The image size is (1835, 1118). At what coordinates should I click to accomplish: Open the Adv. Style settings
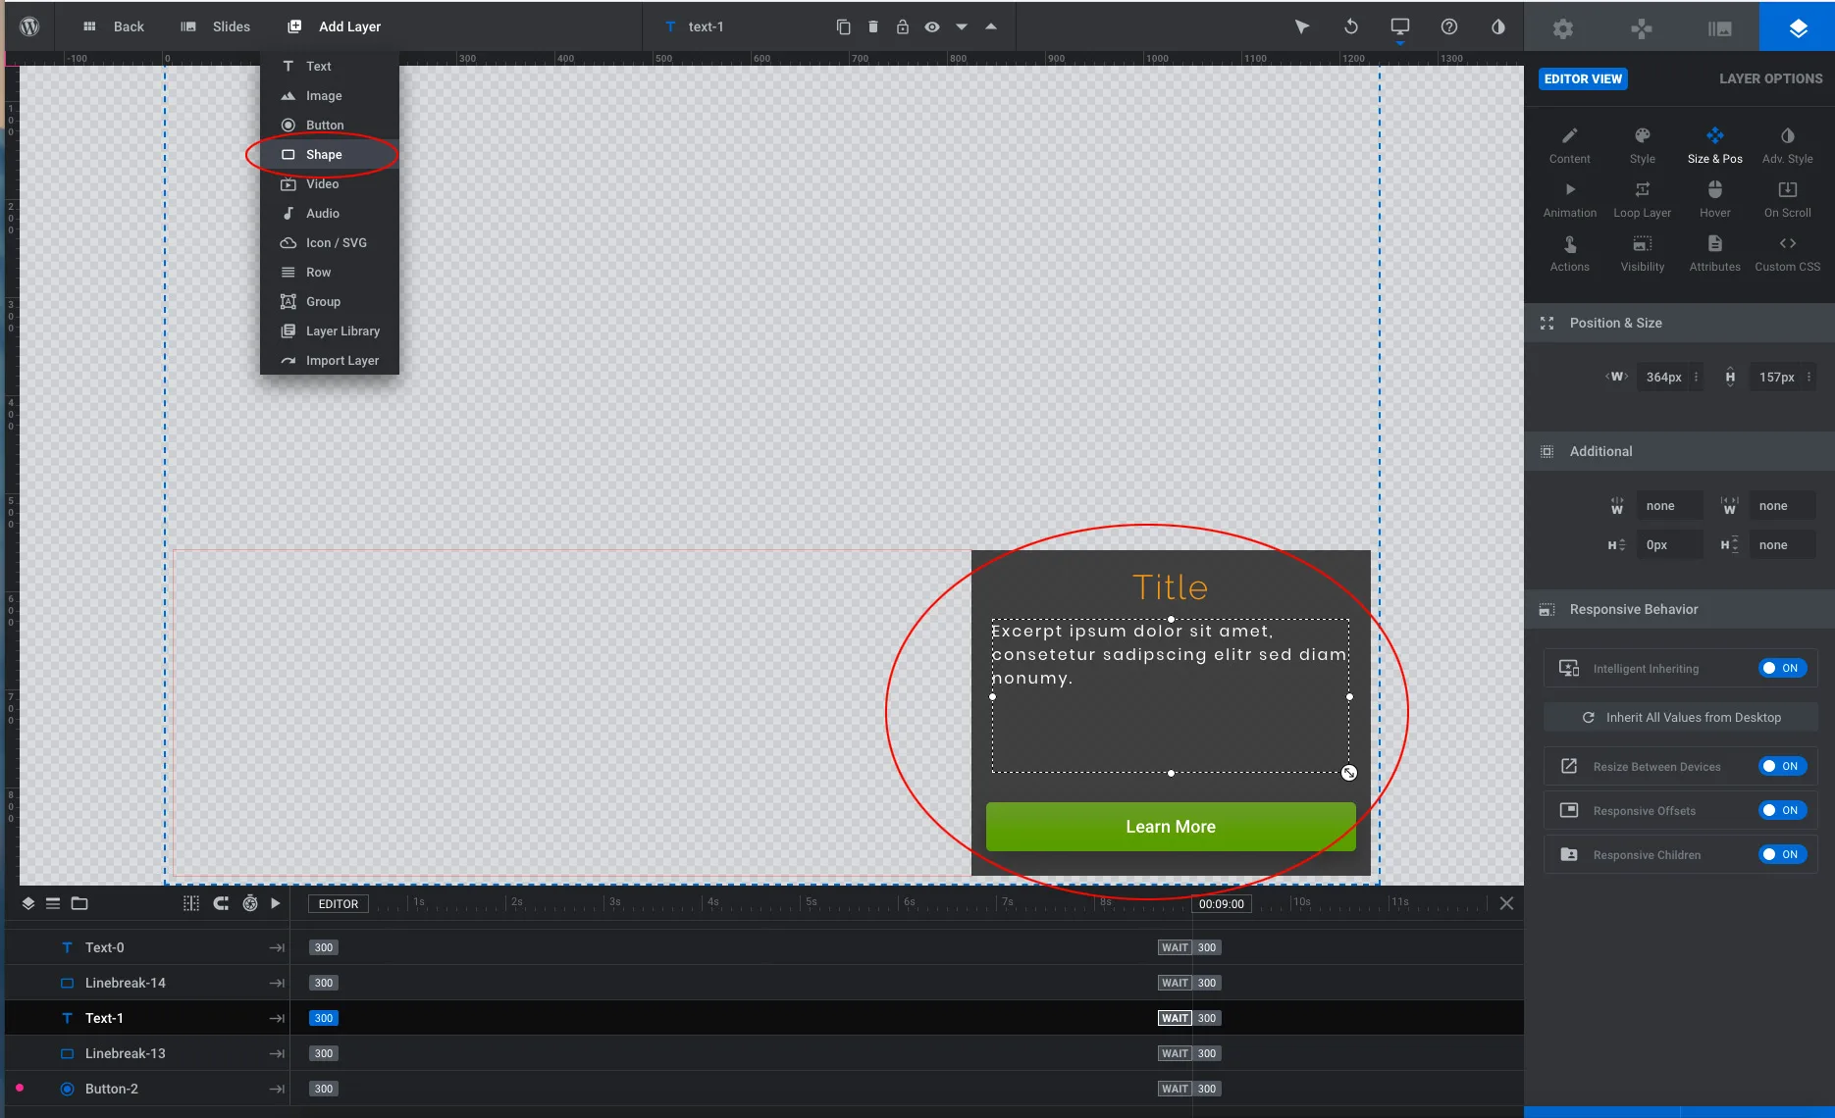pos(1787,144)
